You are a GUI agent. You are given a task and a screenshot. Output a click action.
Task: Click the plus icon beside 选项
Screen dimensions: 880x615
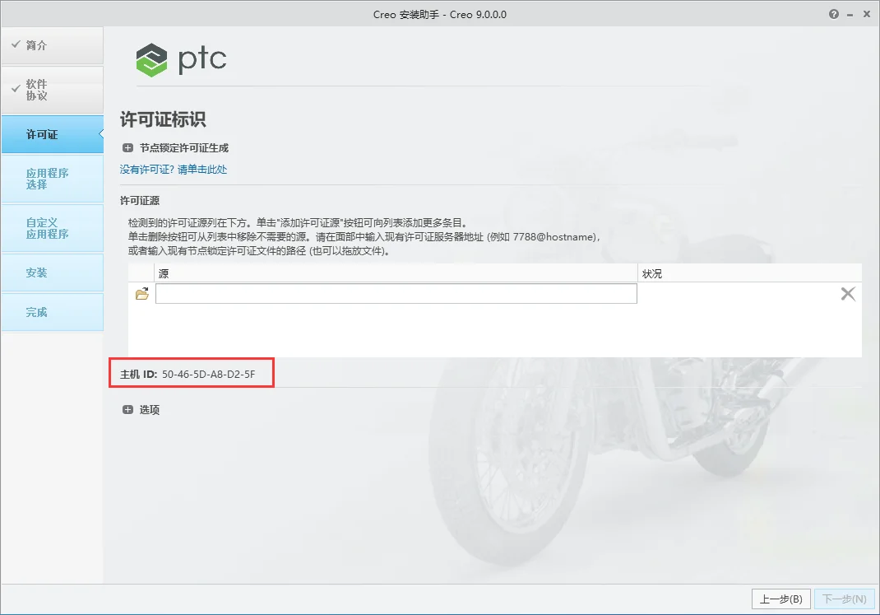tap(127, 409)
